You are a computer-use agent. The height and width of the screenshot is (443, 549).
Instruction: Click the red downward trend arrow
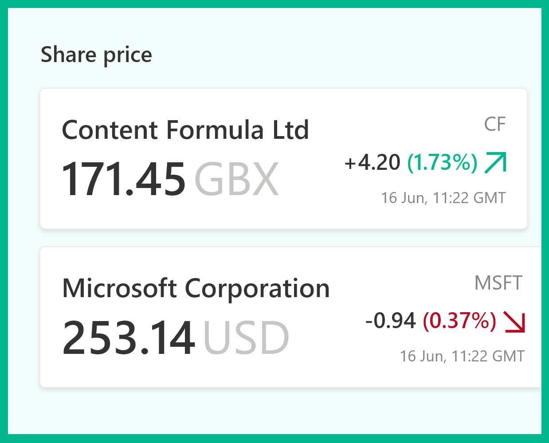[514, 321]
